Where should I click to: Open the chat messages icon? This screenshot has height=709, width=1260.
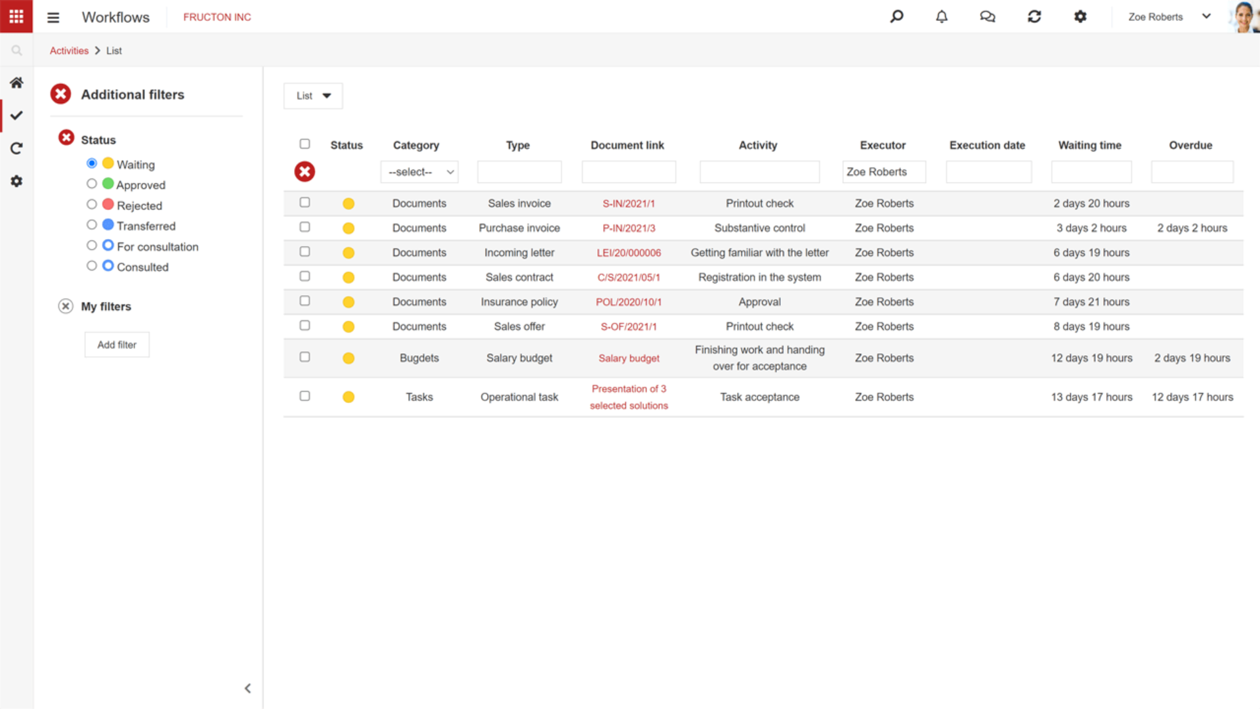tap(987, 17)
